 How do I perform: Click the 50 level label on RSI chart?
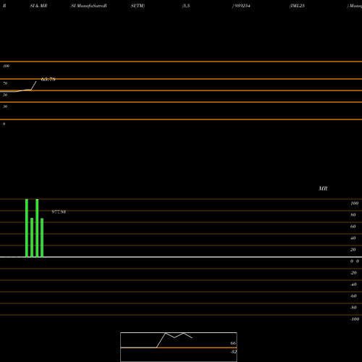click(x=5, y=95)
